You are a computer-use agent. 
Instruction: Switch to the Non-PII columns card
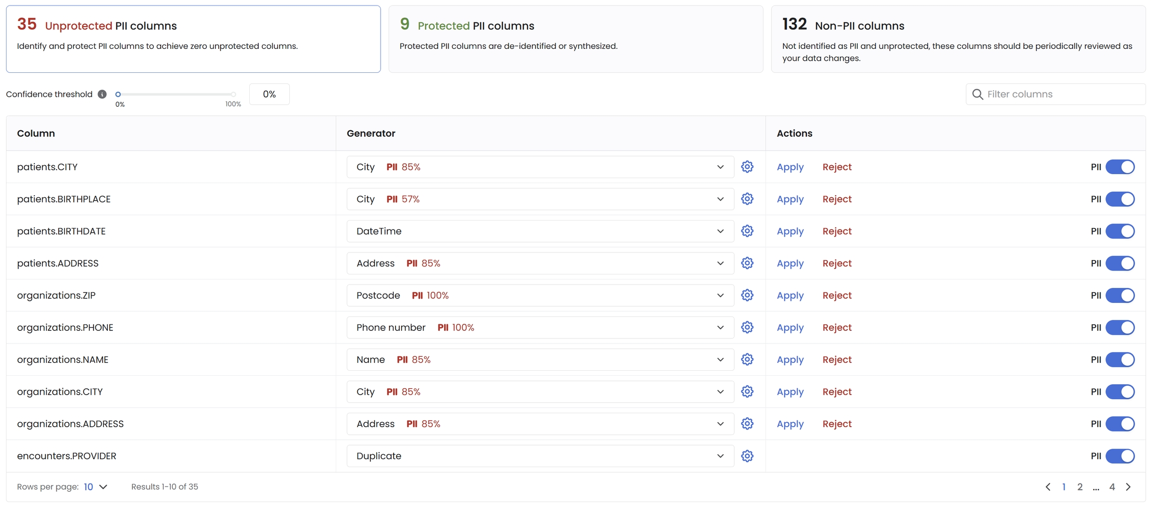pos(958,39)
